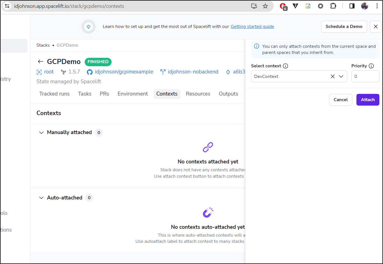The image size is (383, 264).
Task: Click the State managed by Spacelift text
Action: click(x=69, y=82)
